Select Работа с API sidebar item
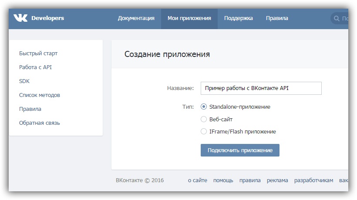Screen dimensions: 357x200 click(x=36, y=67)
